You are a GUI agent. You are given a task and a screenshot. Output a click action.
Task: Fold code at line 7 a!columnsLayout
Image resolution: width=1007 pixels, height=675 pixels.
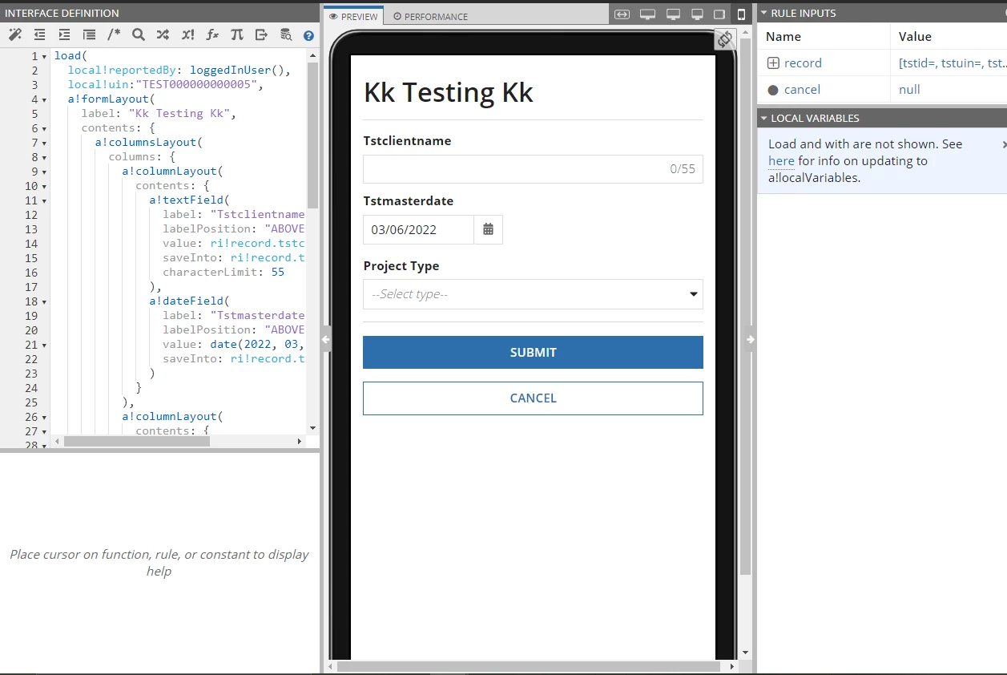point(44,143)
